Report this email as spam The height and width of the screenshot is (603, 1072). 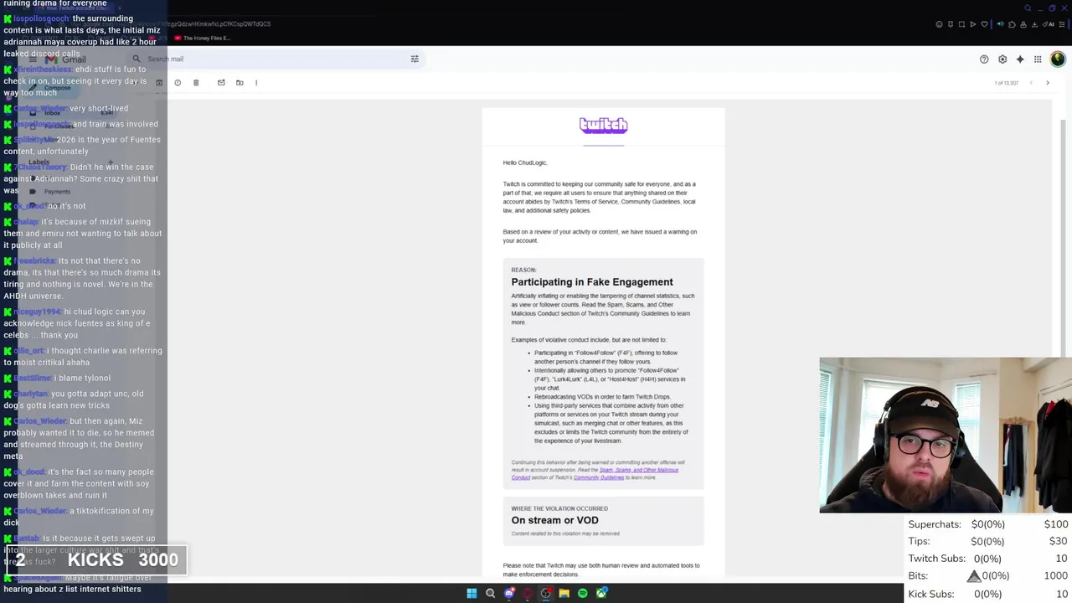click(x=178, y=83)
